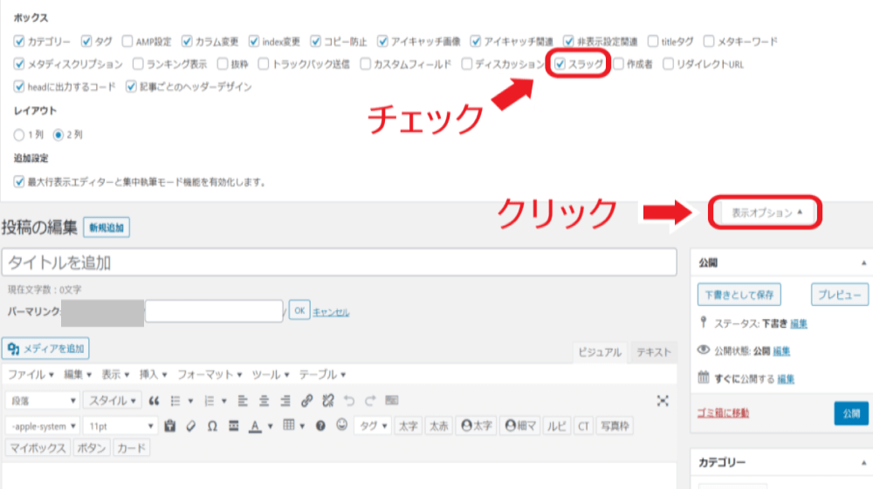Switch to the テキスト editor tab
The image size is (873, 489).
(x=653, y=352)
